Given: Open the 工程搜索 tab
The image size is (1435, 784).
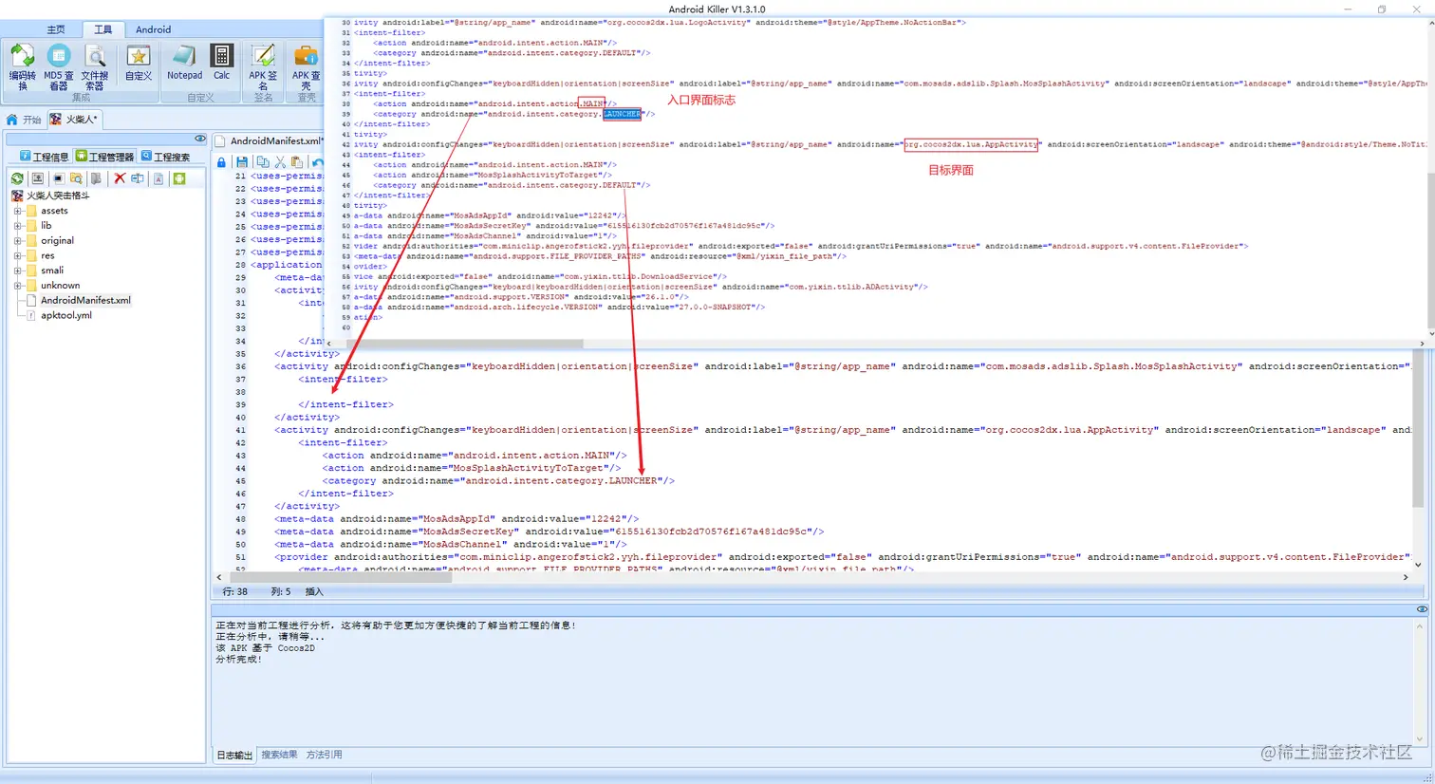Looking at the screenshot, I should click(x=165, y=157).
